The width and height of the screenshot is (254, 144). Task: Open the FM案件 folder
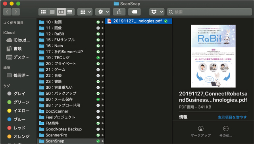[x=71, y=123]
